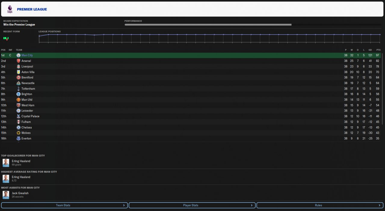Open the Rules panel

pos(320,205)
